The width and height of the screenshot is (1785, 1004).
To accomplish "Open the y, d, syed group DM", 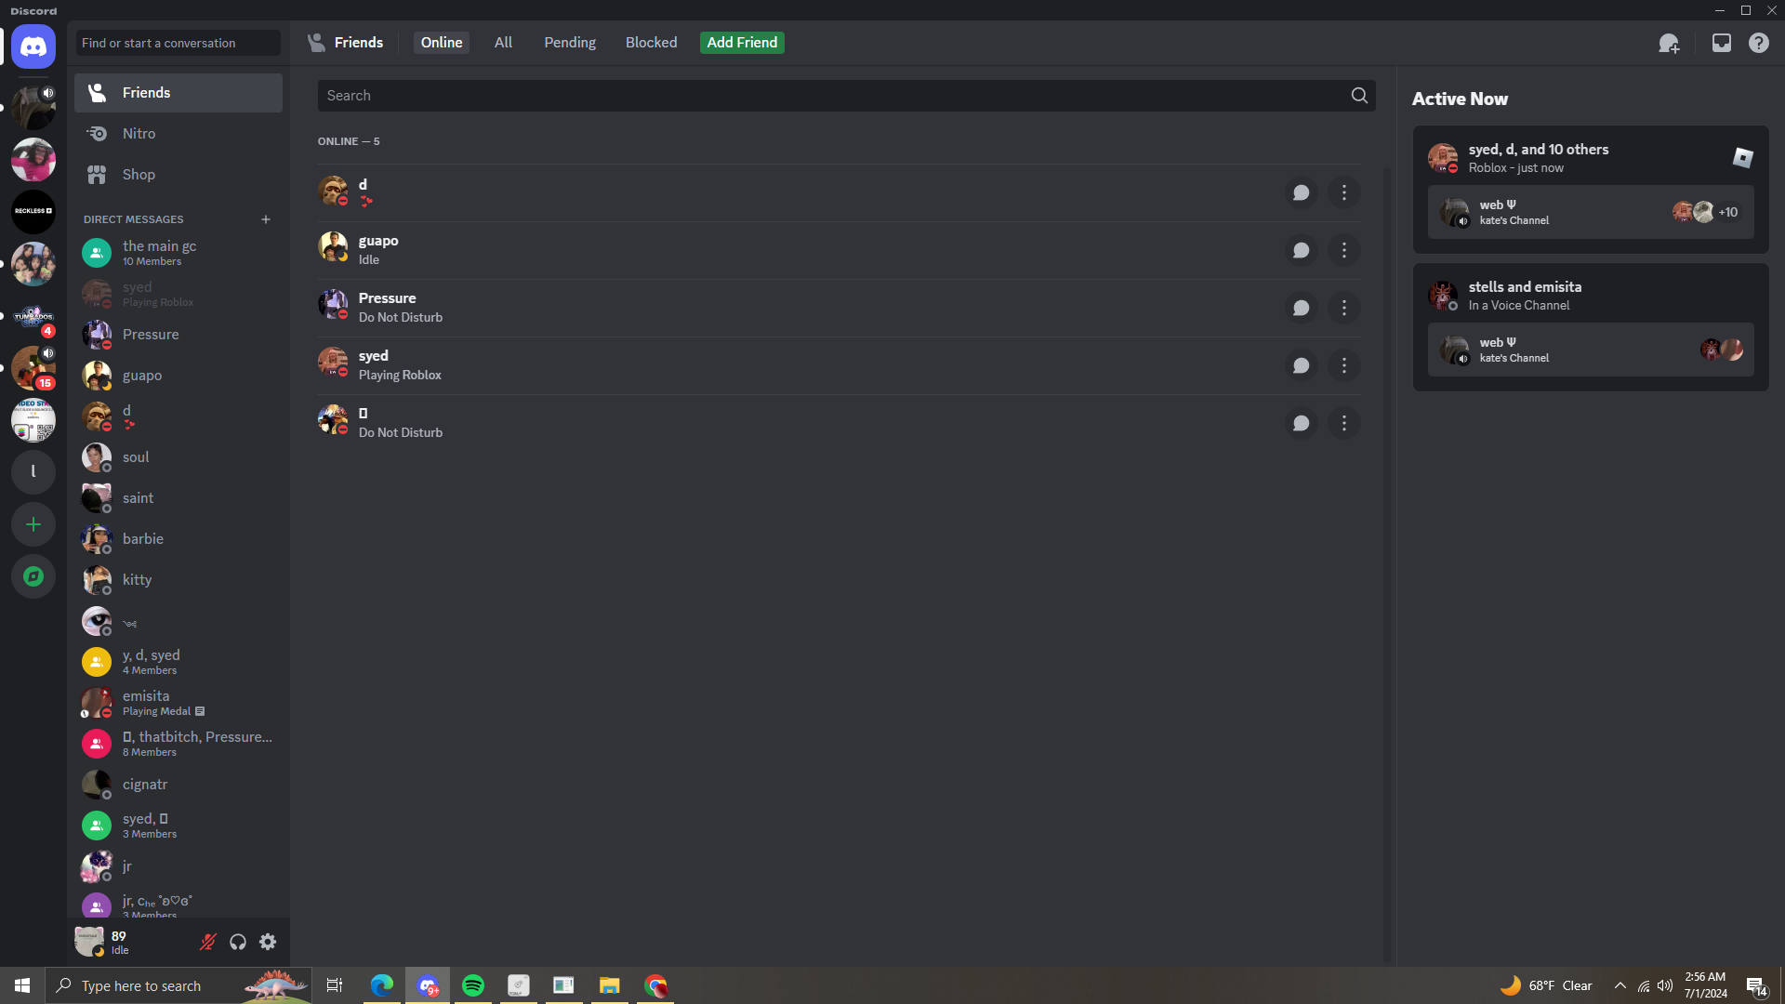I will (178, 662).
